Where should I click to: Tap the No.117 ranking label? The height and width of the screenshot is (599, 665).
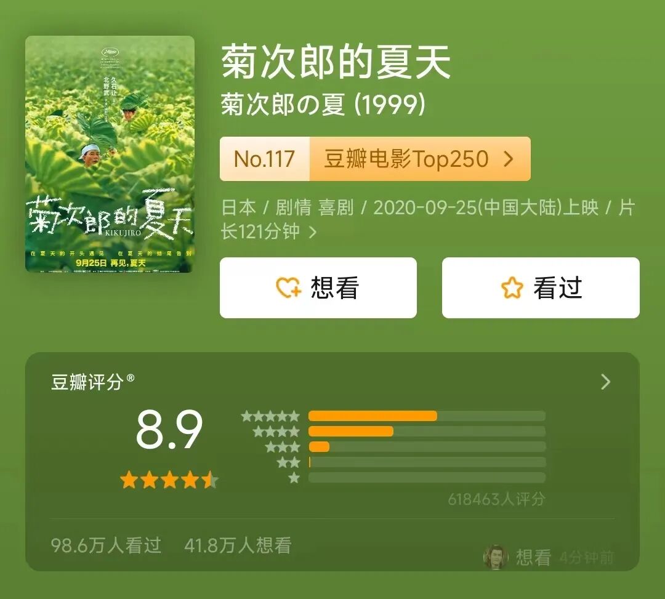(265, 159)
